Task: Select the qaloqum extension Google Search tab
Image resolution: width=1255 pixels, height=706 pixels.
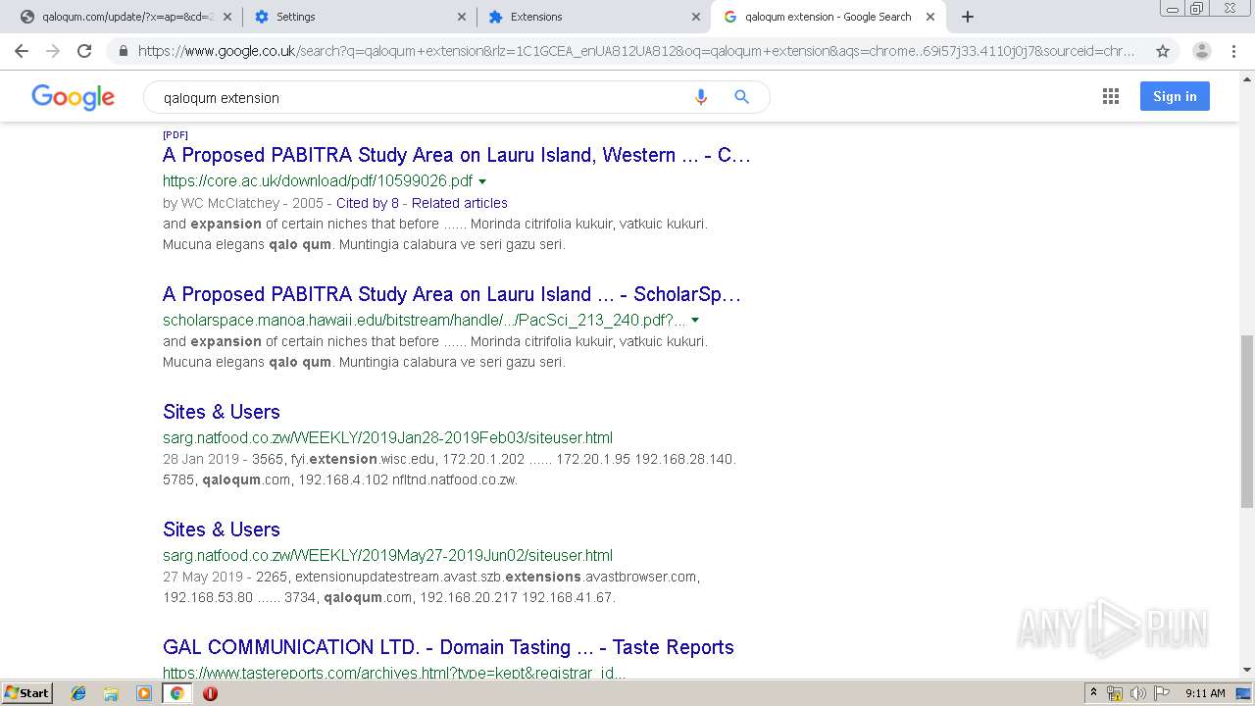Action: tap(828, 17)
